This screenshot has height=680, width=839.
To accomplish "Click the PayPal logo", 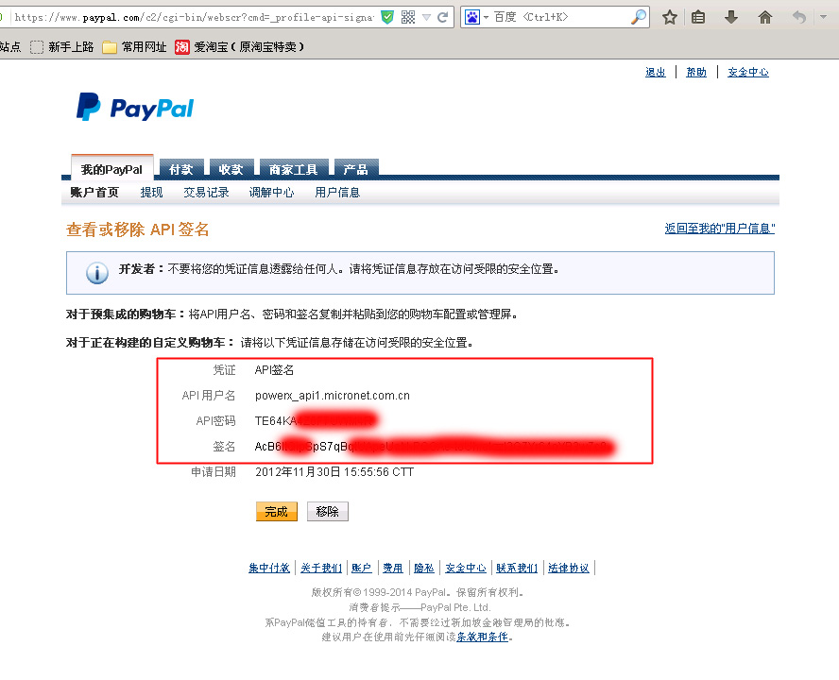I will pyautogui.click(x=135, y=107).
